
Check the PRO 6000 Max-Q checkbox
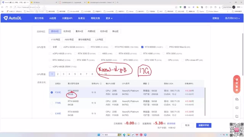(167, 47)
